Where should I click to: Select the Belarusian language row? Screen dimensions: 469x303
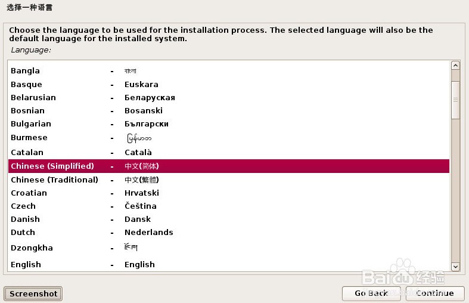point(33,98)
